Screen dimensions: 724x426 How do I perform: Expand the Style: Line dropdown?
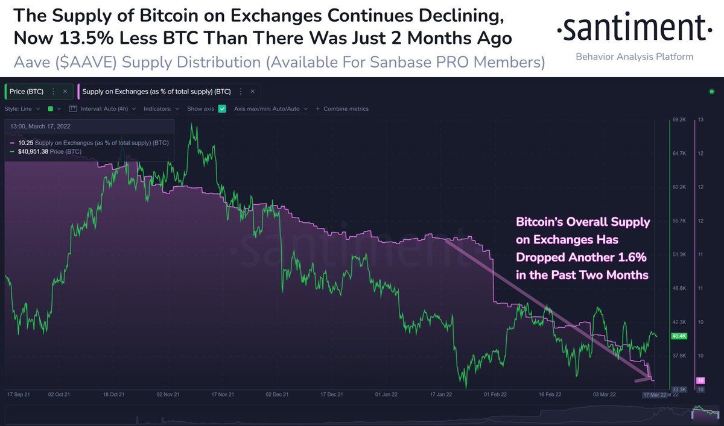(x=22, y=109)
